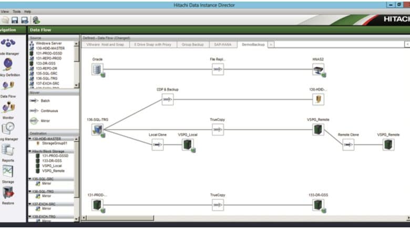410x230 pixels.
Task: Select 130-HDID-MASTER in Source list
Action: point(50,48)
